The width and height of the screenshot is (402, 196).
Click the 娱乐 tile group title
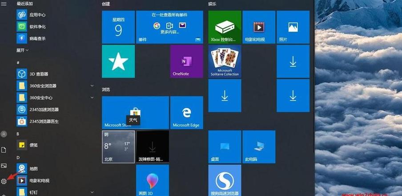pyautogui.click(x=212, y=4)
